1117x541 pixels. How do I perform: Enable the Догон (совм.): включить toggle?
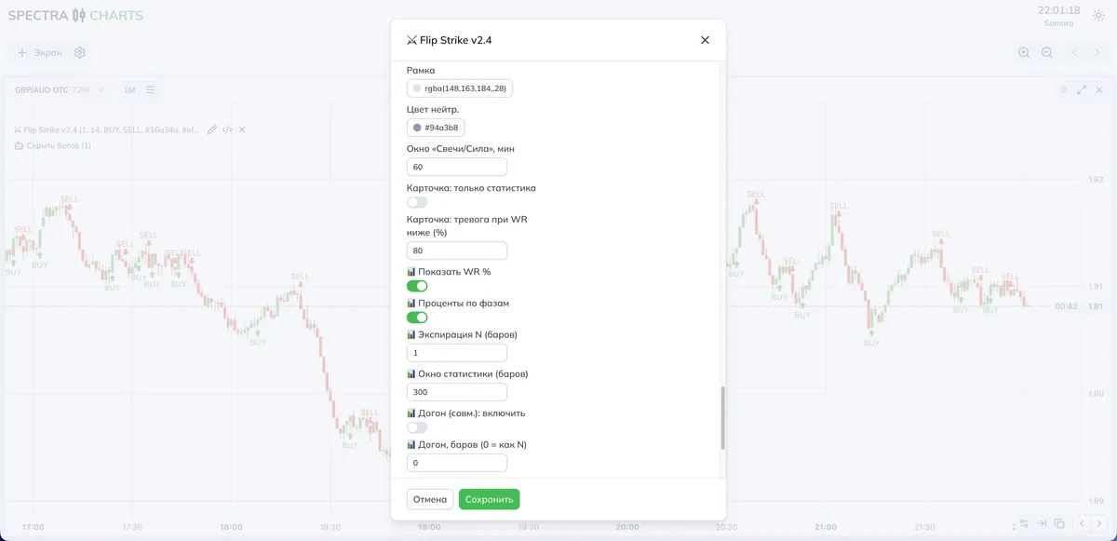click(x=417, y=427)
